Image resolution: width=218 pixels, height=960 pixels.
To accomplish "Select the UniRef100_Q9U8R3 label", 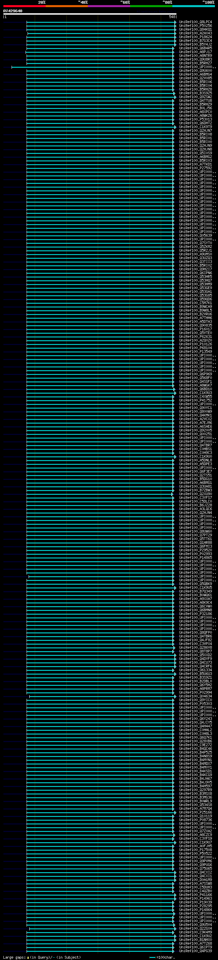I will pos(195,59).
